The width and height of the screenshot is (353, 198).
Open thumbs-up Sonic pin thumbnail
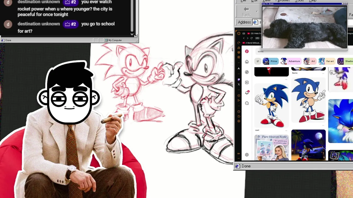(x=272, y=105)
